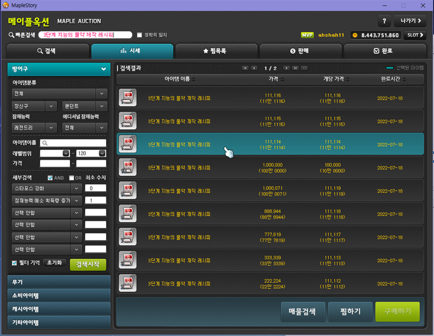
Task: Select the 시세 tab
Action: (x=132, y=51)
